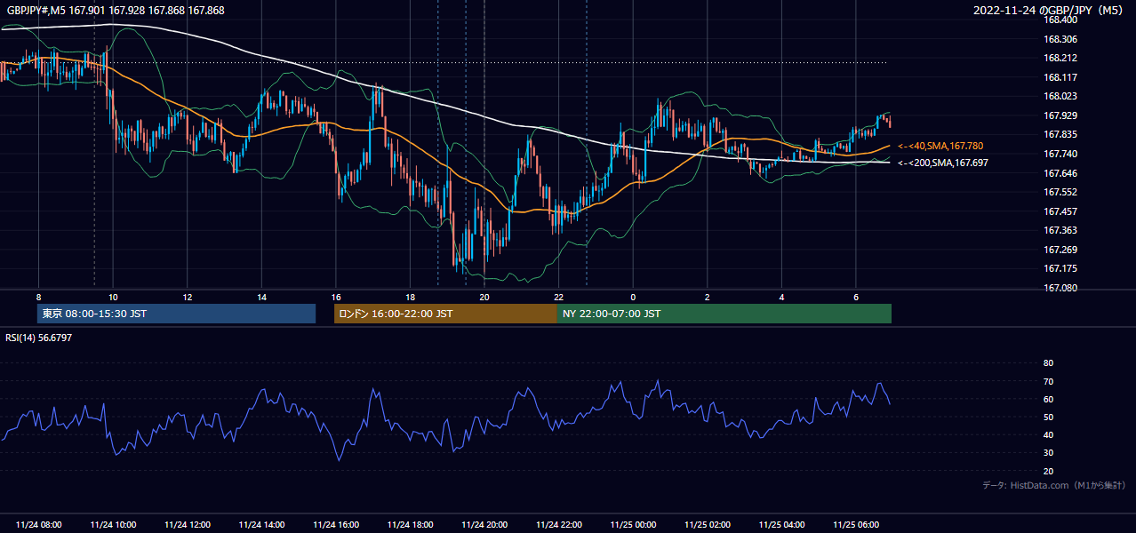
Task: Click the HistData.com data source credit
Action: pyautogui.click(x=1054, y=485)
